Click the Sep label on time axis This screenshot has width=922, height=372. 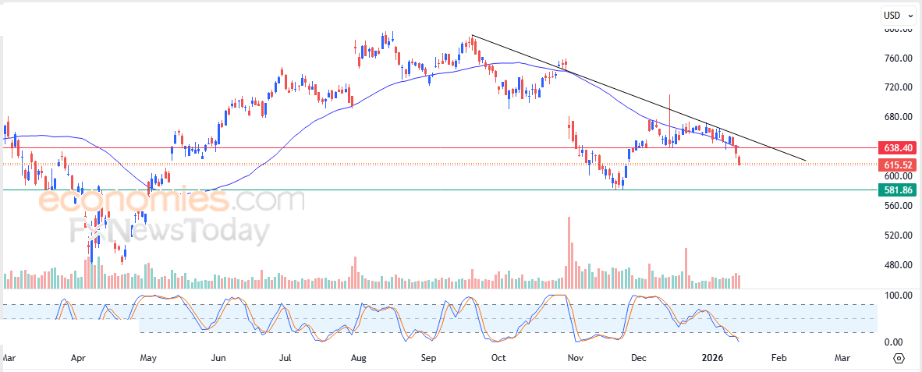(x=429, y=357)
